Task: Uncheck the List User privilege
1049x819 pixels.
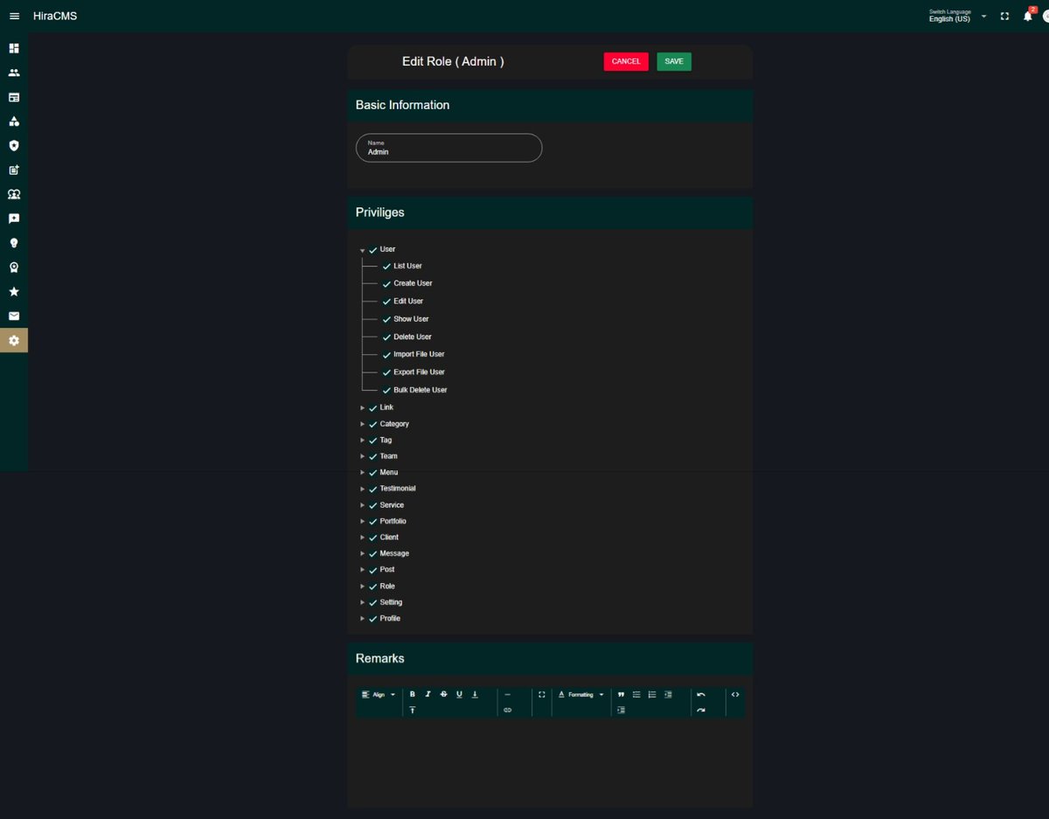Action: [x=387, y=267]
